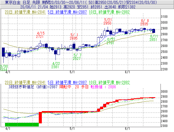This screenshot has width=174, height=132.
Task: Click the 2200 price axis label
Action: click(164, 69)
